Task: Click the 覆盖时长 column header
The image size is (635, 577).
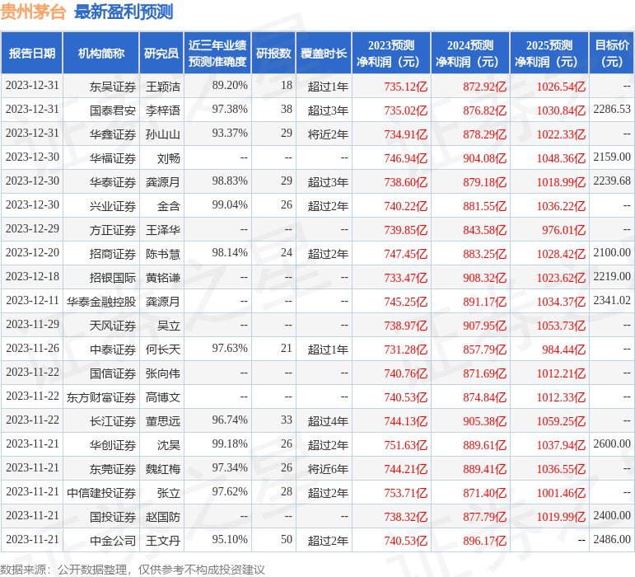Action: pyautogui.click(x=324, y=53)
